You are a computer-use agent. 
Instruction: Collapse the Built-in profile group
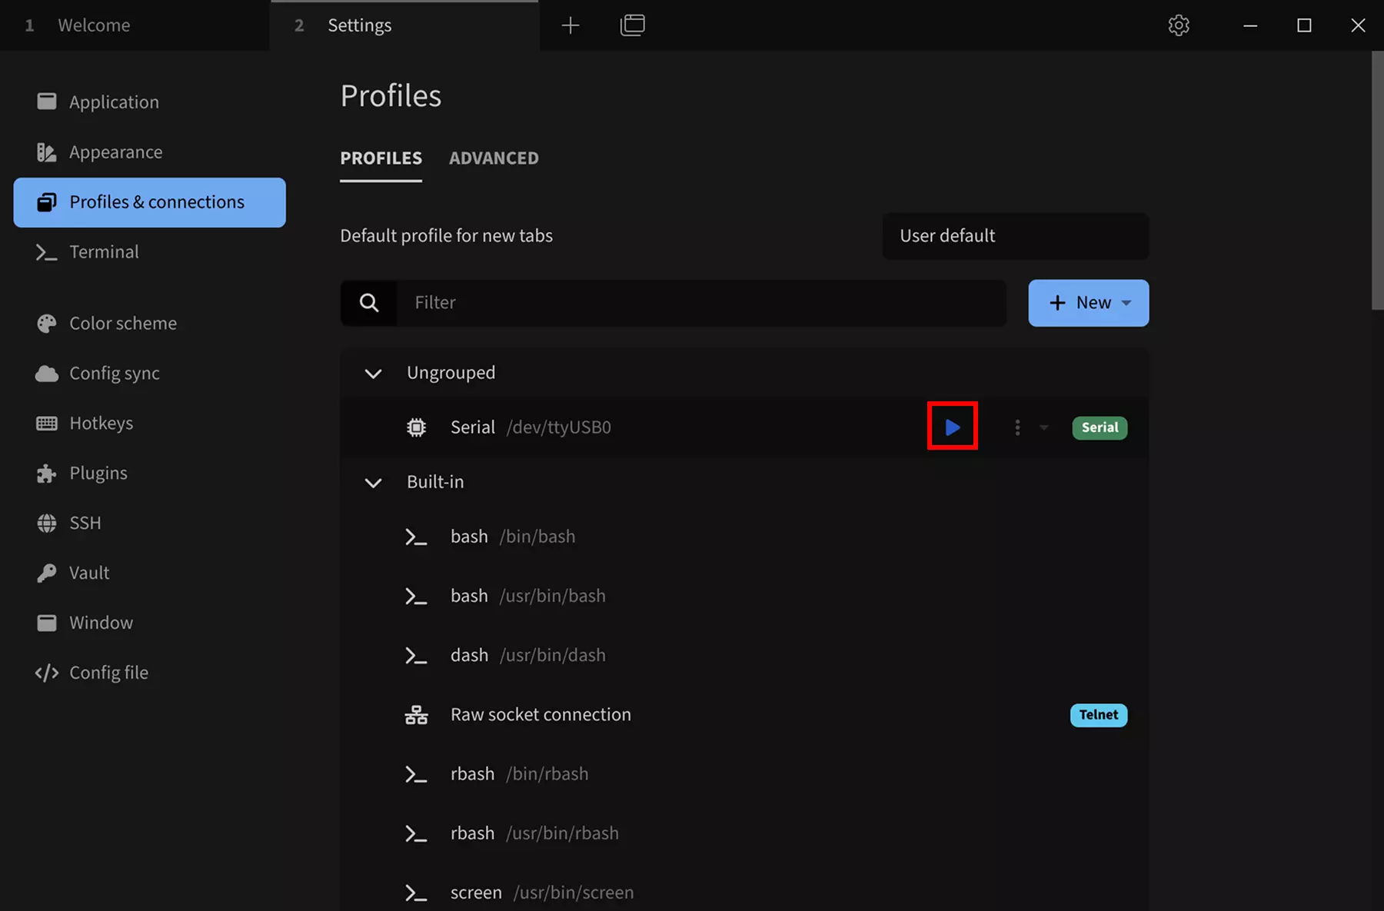click(373, 483)
